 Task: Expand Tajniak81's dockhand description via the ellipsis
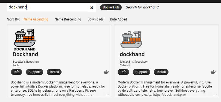click(215, 95)
